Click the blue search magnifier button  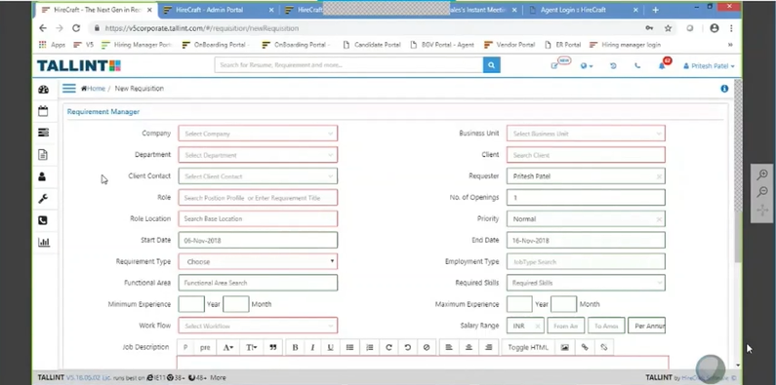(491, 65)
